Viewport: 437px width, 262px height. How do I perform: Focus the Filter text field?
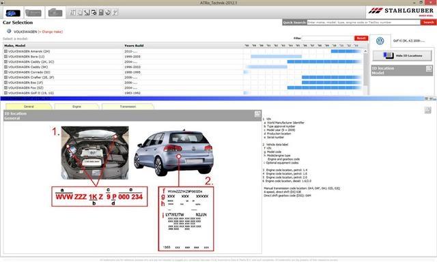point(328,38)
